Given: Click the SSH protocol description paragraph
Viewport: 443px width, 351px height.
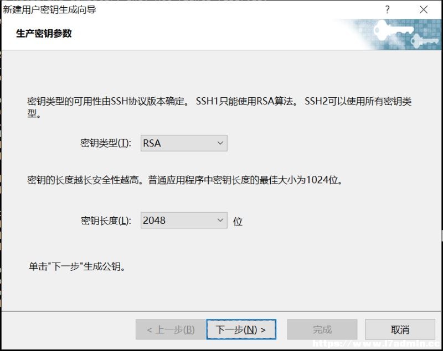Looking at the screenshot, I should [x=219, y=107].
